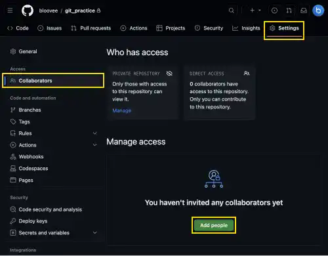Click the Deploy keys key icon
This screenshot has height=256, width=328.
13,221
